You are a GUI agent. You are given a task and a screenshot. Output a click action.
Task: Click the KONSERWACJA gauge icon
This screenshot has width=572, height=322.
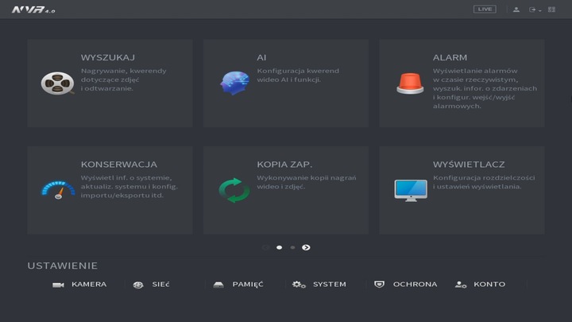coord(57,189)
